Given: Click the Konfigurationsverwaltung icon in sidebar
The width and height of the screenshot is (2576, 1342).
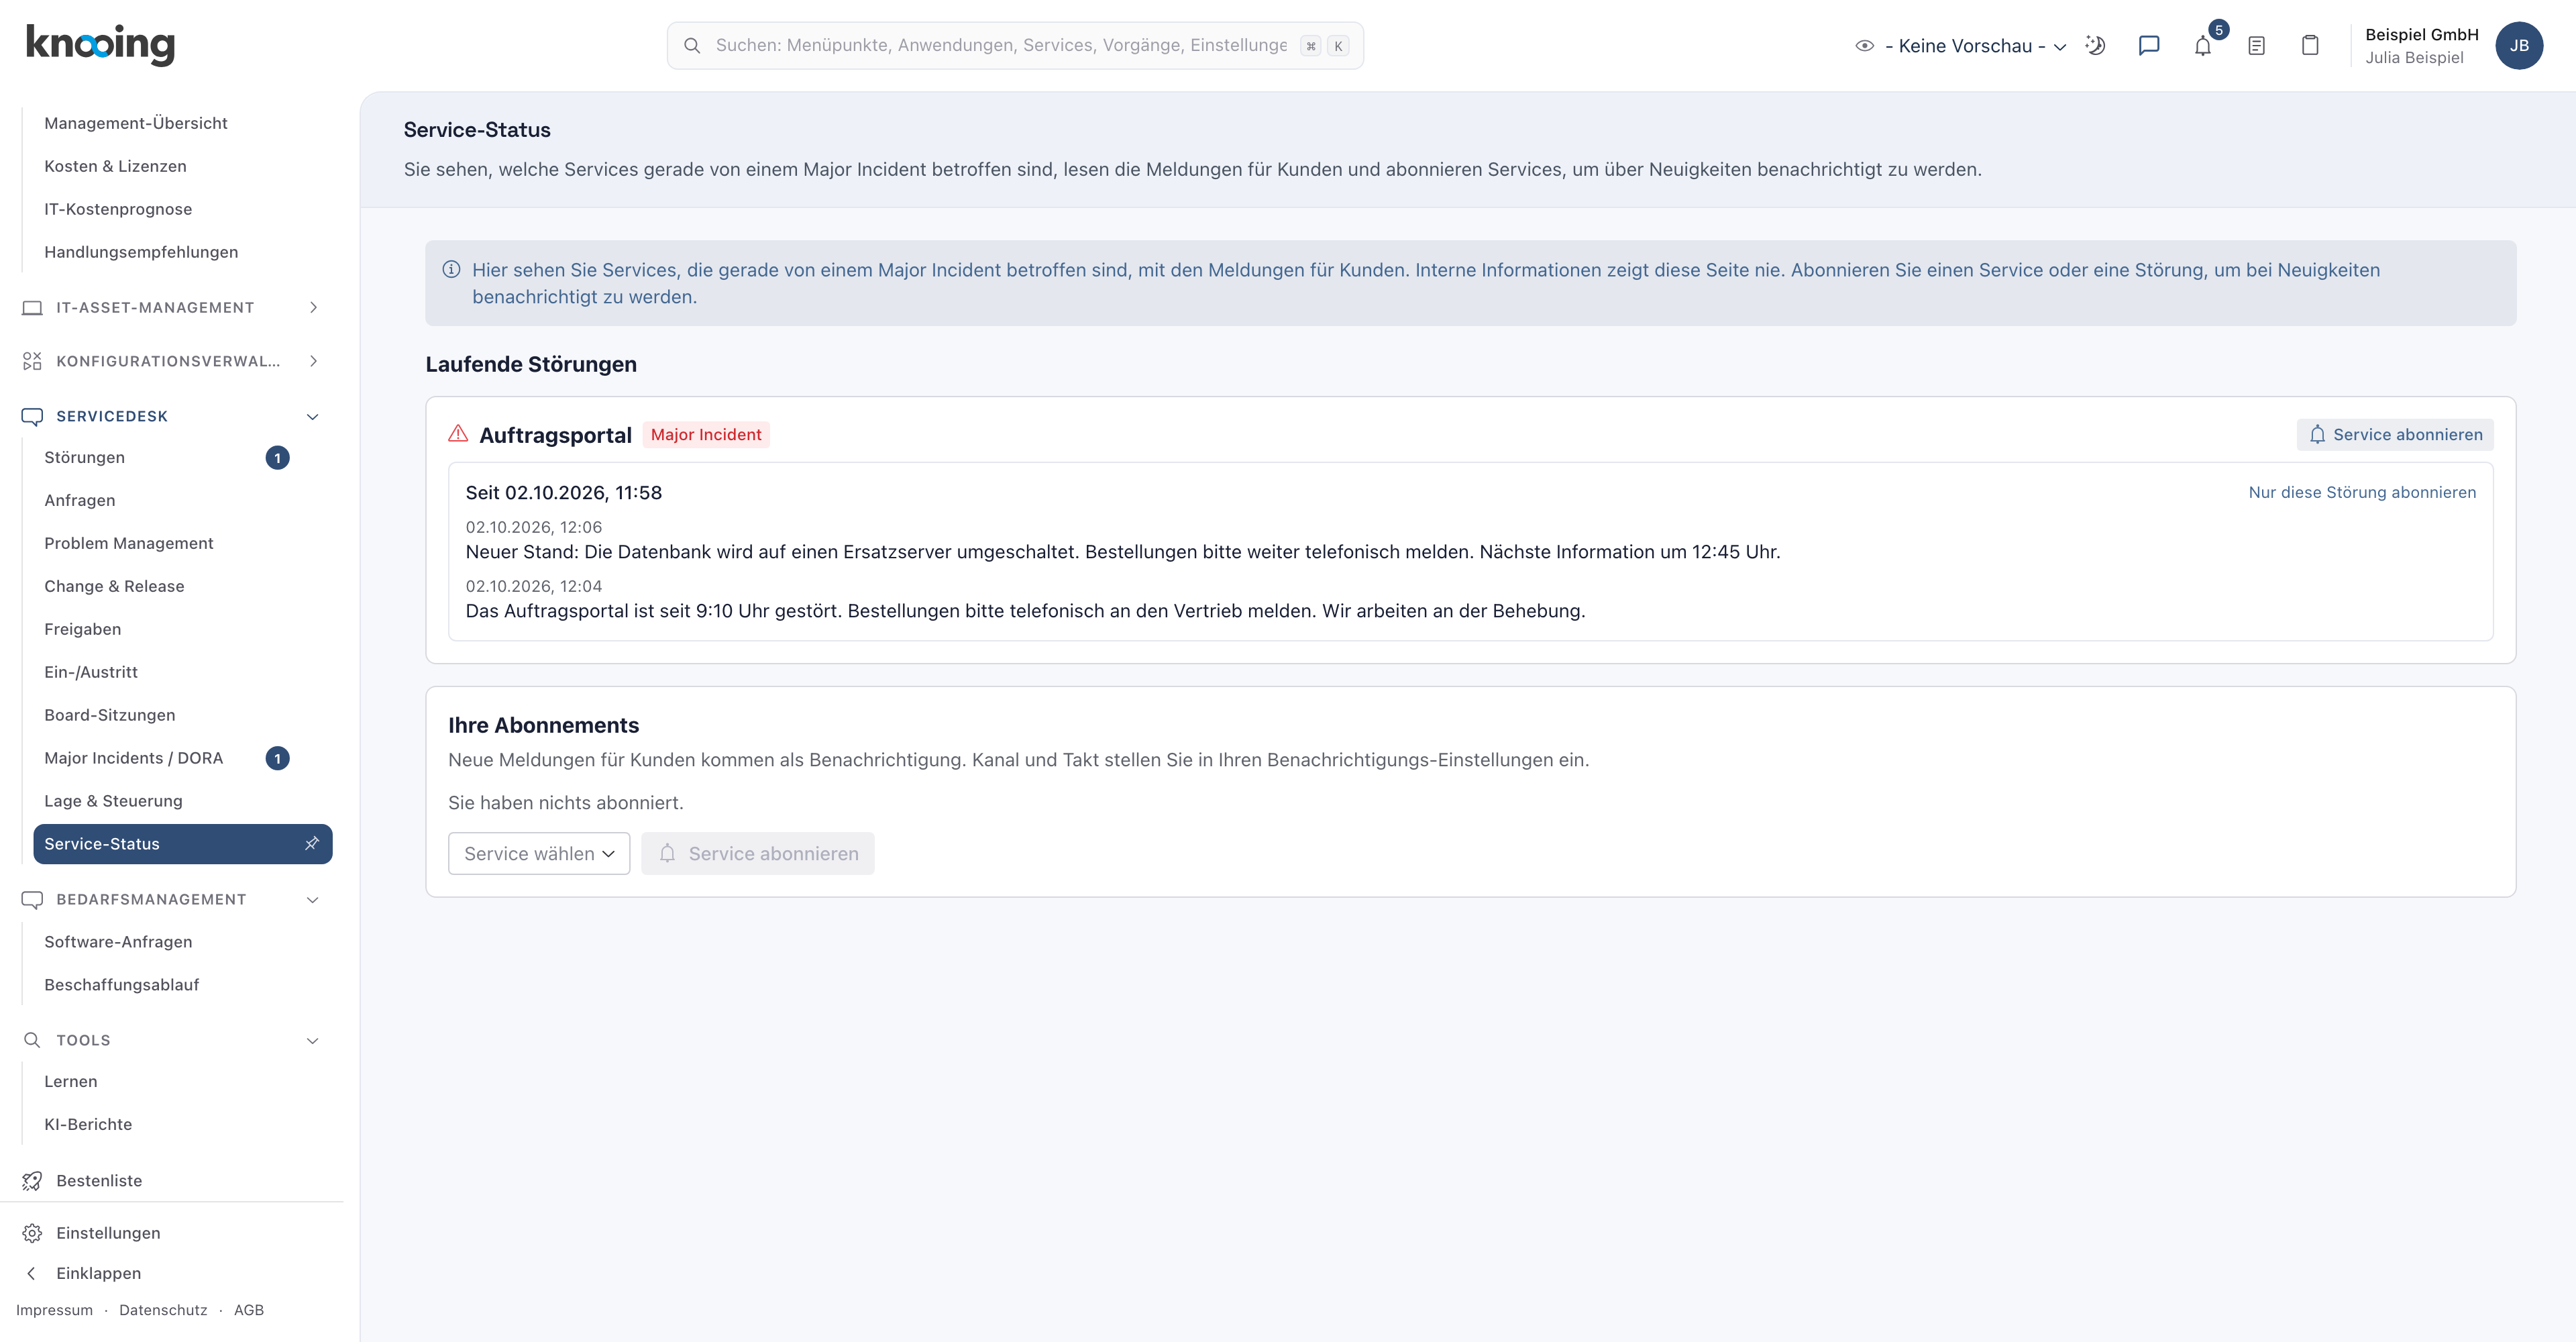Looking at the screenshot, I should pyautogui.click(x=32, y=361).
